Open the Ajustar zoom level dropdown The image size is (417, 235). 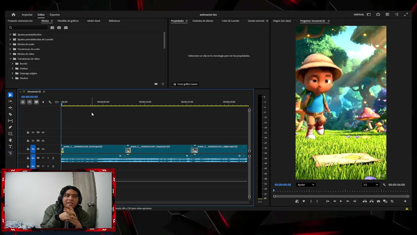point(306,185)
